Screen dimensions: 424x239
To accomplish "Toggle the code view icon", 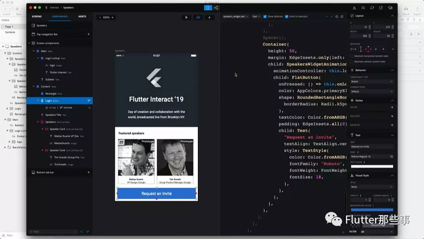I will point(198,17).
